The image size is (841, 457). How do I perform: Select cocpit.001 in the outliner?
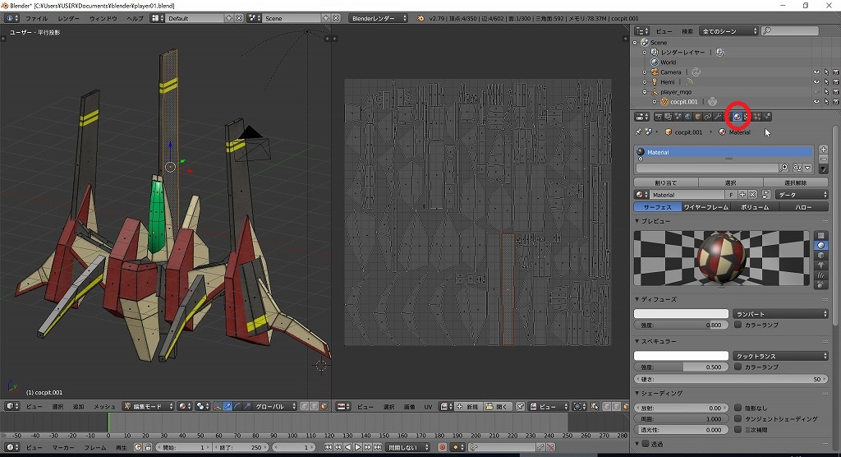point(683,102)
